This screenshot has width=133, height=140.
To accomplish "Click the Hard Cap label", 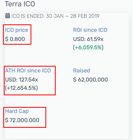I will point(17,111).
